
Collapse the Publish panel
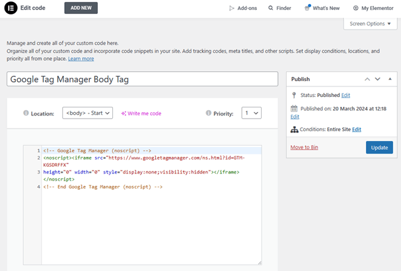tap(390, 79)
